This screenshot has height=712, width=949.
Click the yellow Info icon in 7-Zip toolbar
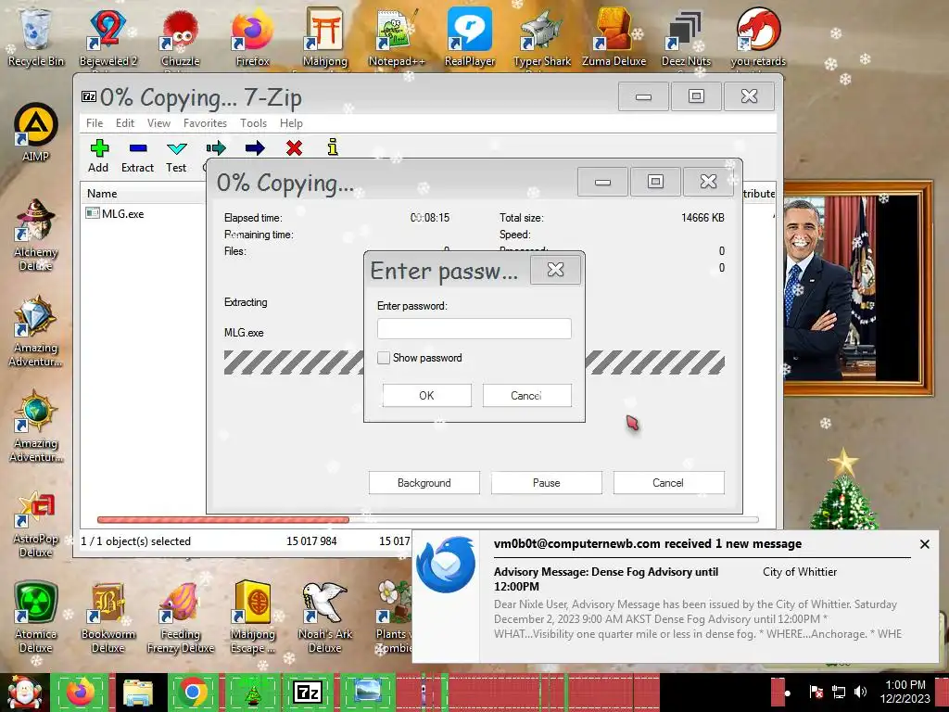click(333, 147)
